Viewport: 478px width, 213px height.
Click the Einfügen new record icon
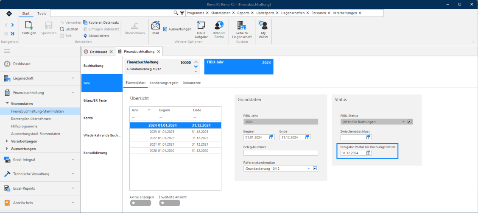(29, 25)
